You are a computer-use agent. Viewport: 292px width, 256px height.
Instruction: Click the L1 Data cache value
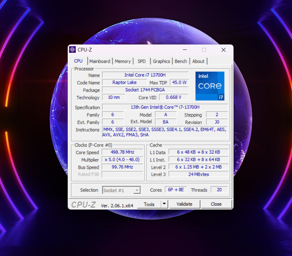(x=198, y=152)
